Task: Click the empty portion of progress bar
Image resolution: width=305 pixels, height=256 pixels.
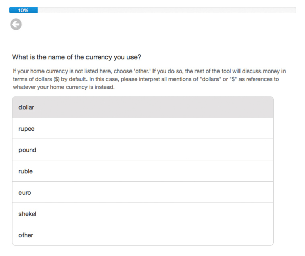Action: 167,10
